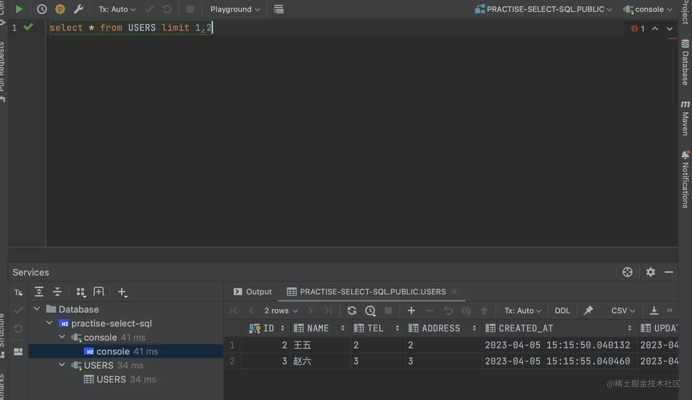Export data with download icon

[654, 311]
